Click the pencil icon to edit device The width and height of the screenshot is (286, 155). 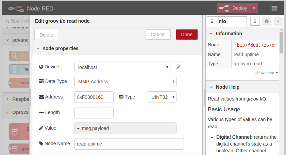178,67
